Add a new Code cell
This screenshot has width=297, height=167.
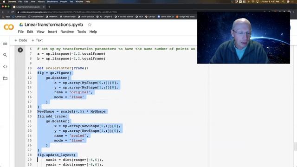pyautogui.click(x=21, y=40)
